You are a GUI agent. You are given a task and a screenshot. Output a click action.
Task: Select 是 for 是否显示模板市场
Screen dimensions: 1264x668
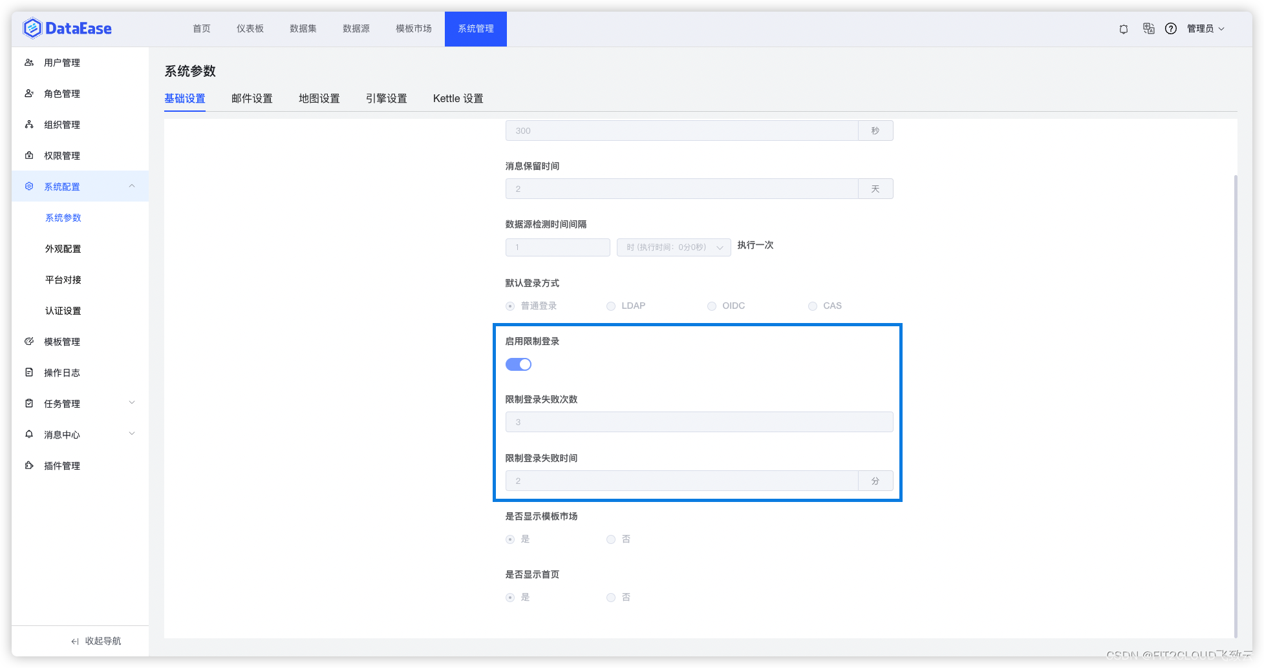click(x=510, y=539)
